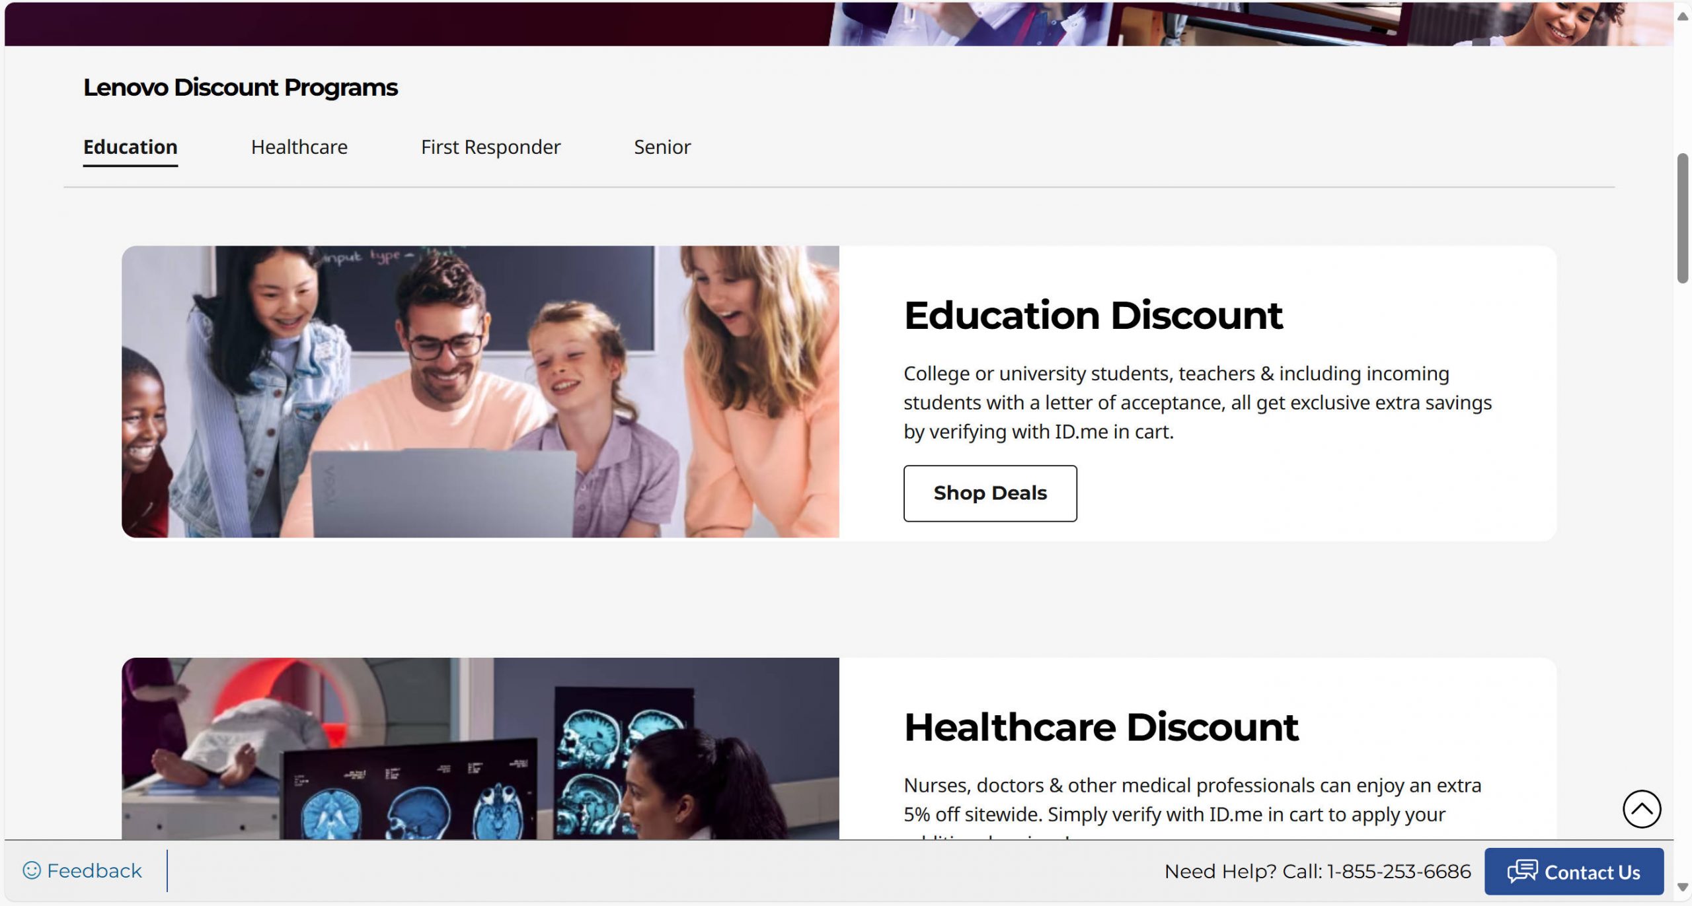
Task: Click the chat bubble icon in Contact Us
Action: (x=1522, y=871)
